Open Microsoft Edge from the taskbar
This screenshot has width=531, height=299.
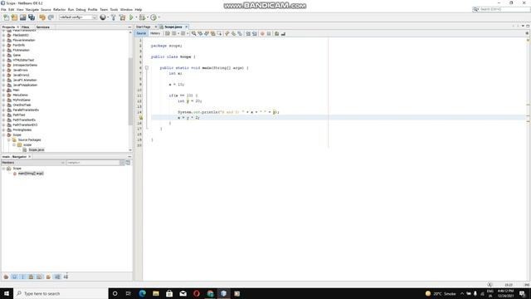pyautogui.click(x=142, y=293)
